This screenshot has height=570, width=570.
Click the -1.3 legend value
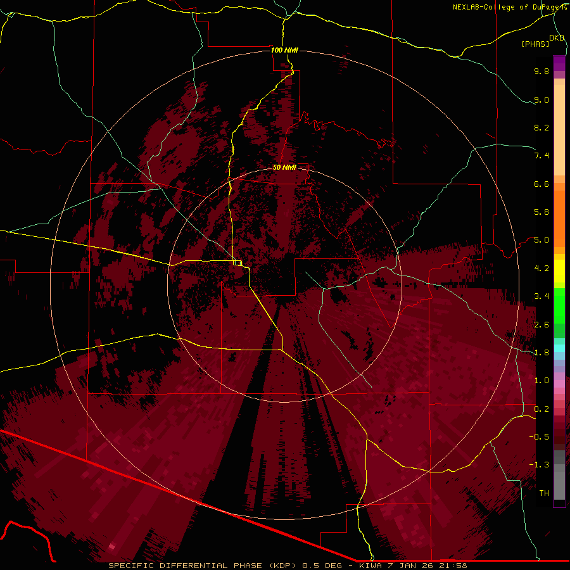tap(539, 465)
